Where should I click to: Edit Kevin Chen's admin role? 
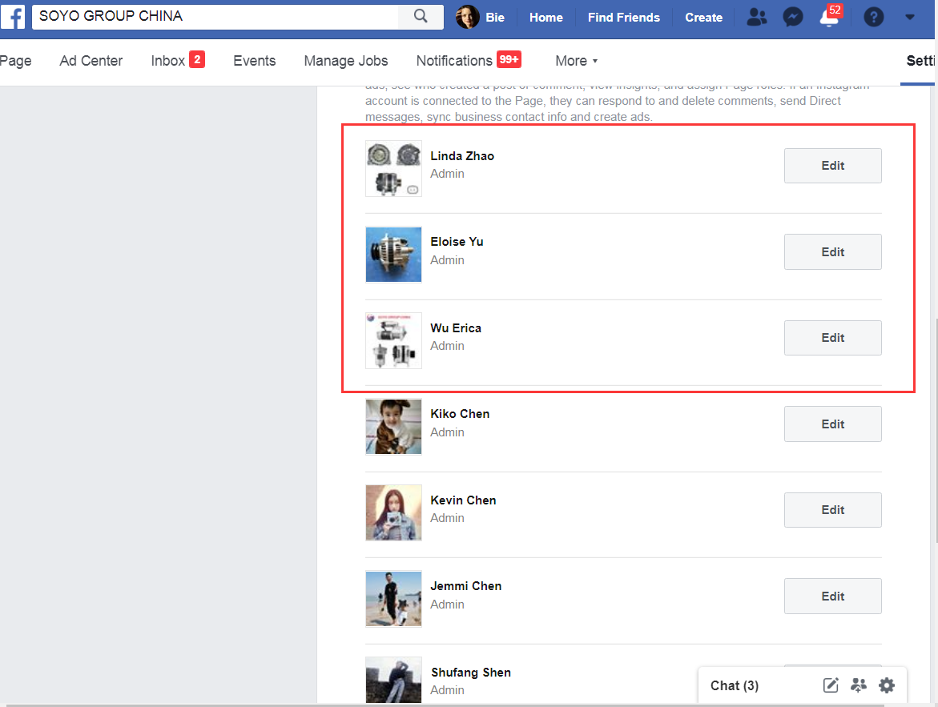[833, 509]
